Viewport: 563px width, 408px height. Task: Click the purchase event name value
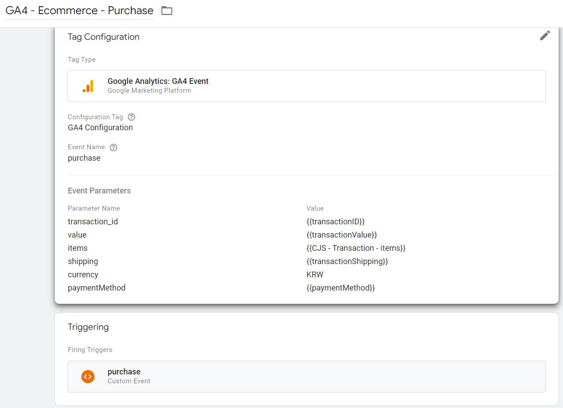coord(84,158)
